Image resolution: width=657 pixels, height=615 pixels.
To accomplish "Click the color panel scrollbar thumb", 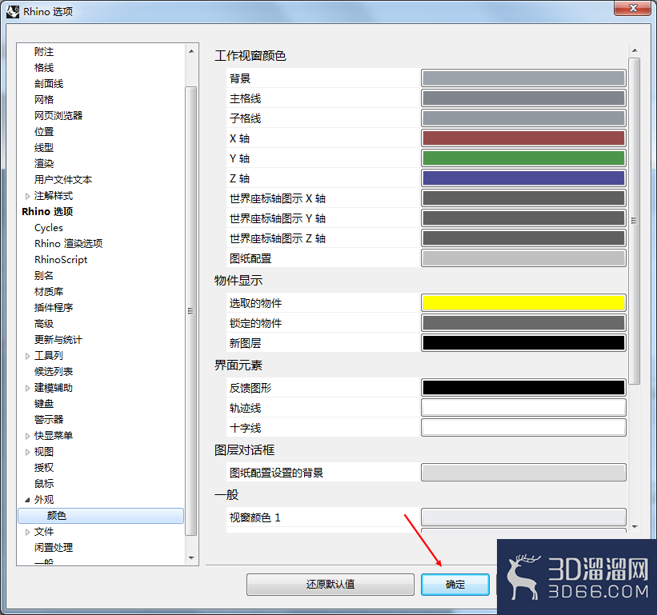I will click(x=635, y=221).
